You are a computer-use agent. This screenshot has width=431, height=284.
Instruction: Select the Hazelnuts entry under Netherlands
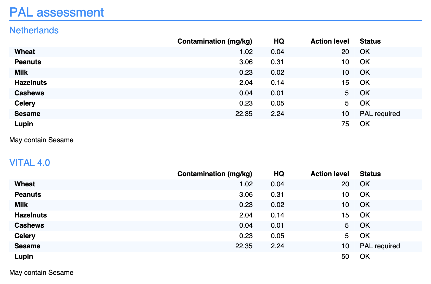pyautogui.click(x=30, y=83)
